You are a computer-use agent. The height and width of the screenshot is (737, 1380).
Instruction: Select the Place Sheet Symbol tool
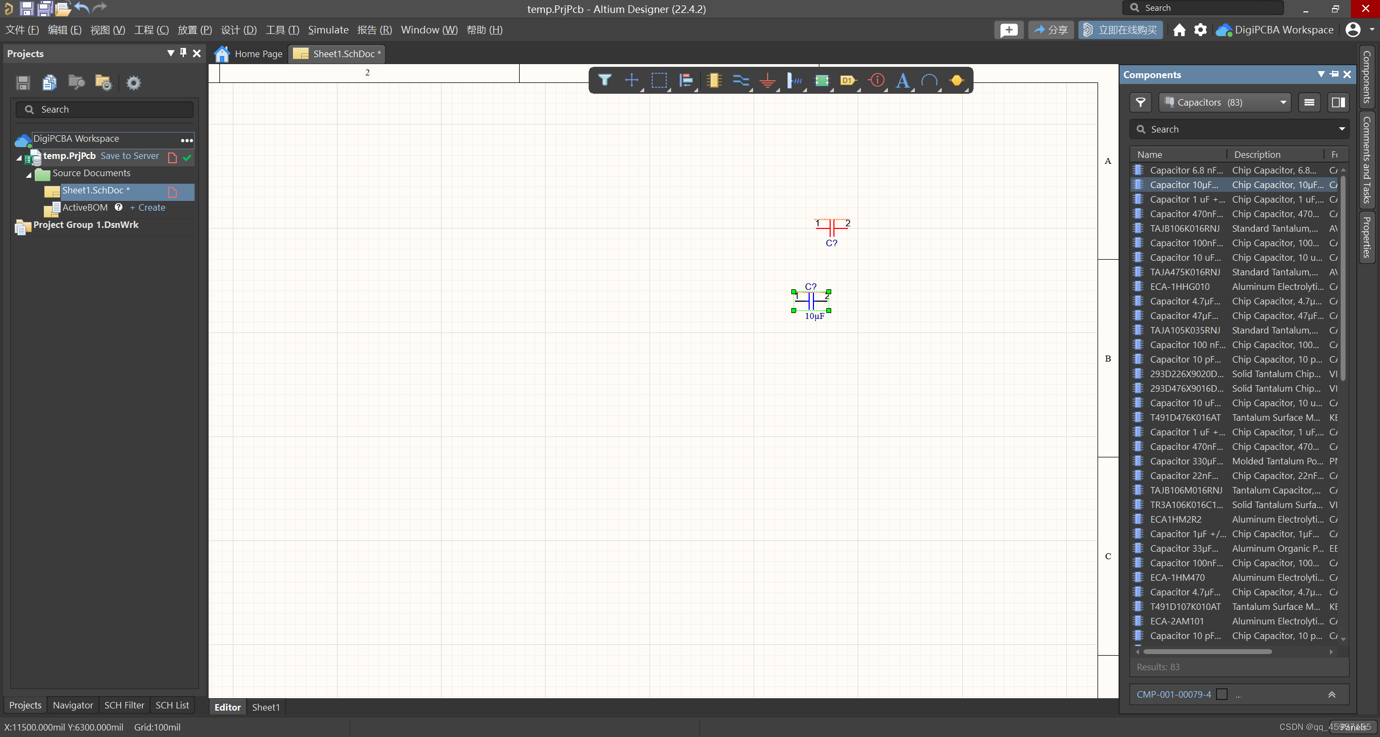822,81
